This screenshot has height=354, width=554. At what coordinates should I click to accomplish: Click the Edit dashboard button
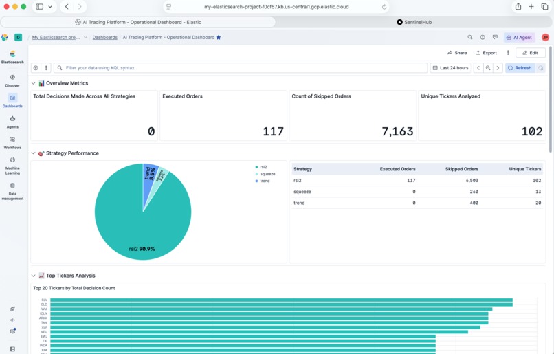click(531, 53)
